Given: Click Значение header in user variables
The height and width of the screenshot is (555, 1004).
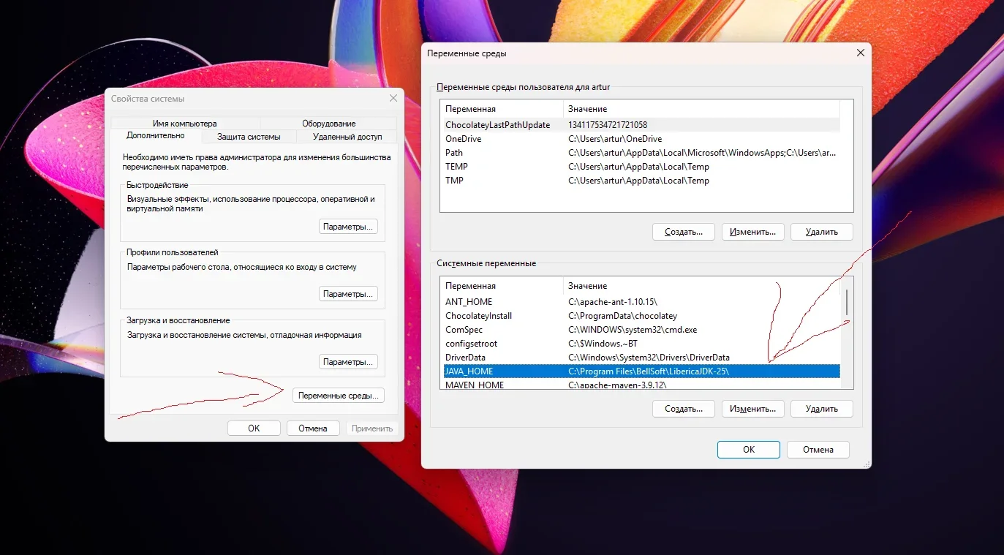Looking at the screenshot, I should [x=702, y=109].
